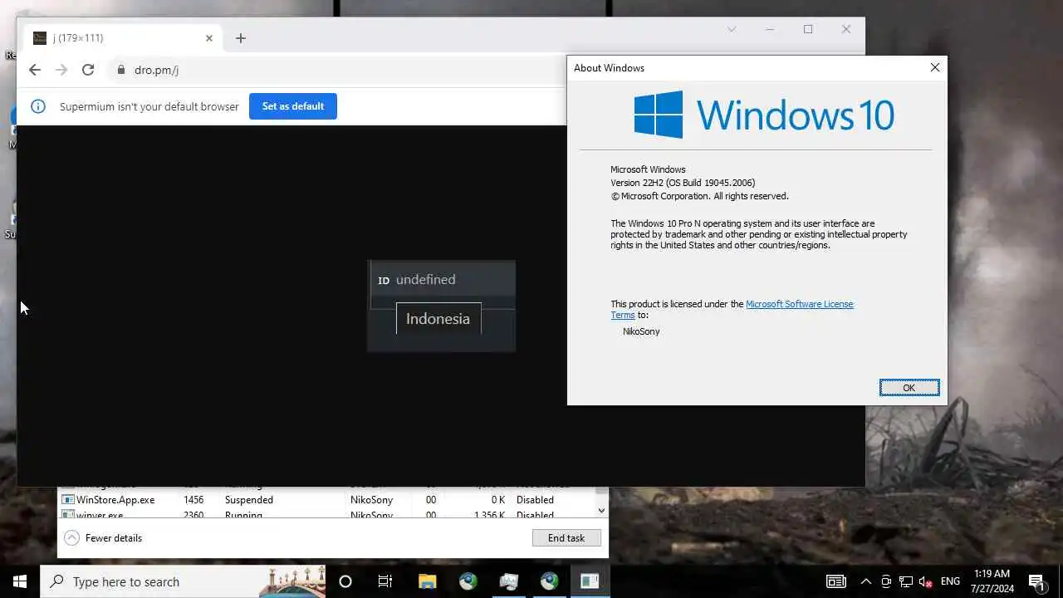Screen dimensions: 1063x598
Task: Select the winver.exe process row
Action: [326, 515]
